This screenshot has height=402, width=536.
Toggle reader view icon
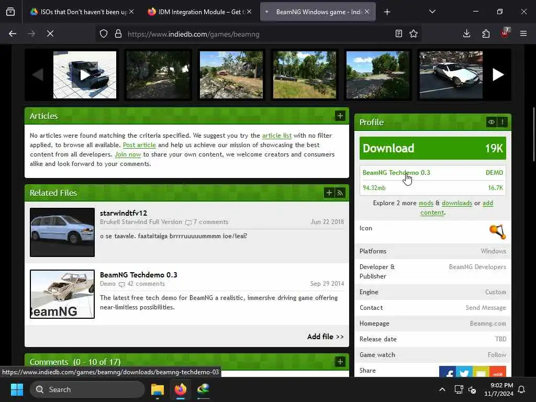click(398, 33)
